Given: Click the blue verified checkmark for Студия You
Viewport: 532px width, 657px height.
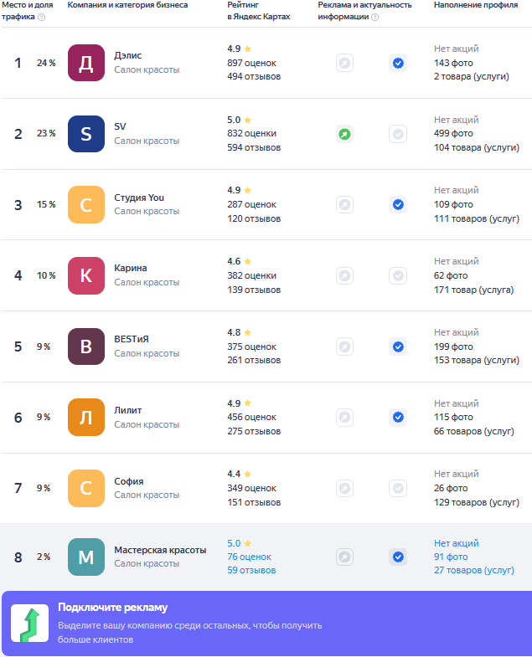Looking at the screenshot, I should click(x=398, y=204).
